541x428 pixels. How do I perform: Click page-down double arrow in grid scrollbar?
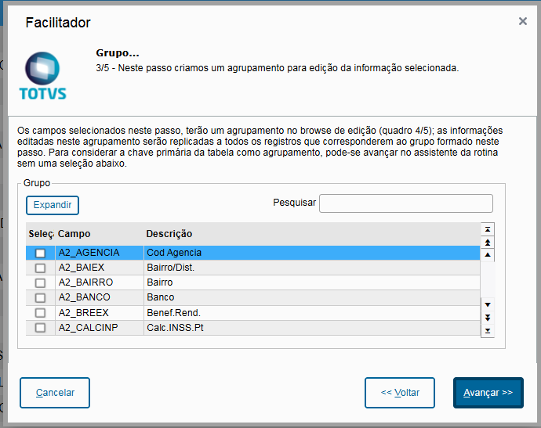488,317
